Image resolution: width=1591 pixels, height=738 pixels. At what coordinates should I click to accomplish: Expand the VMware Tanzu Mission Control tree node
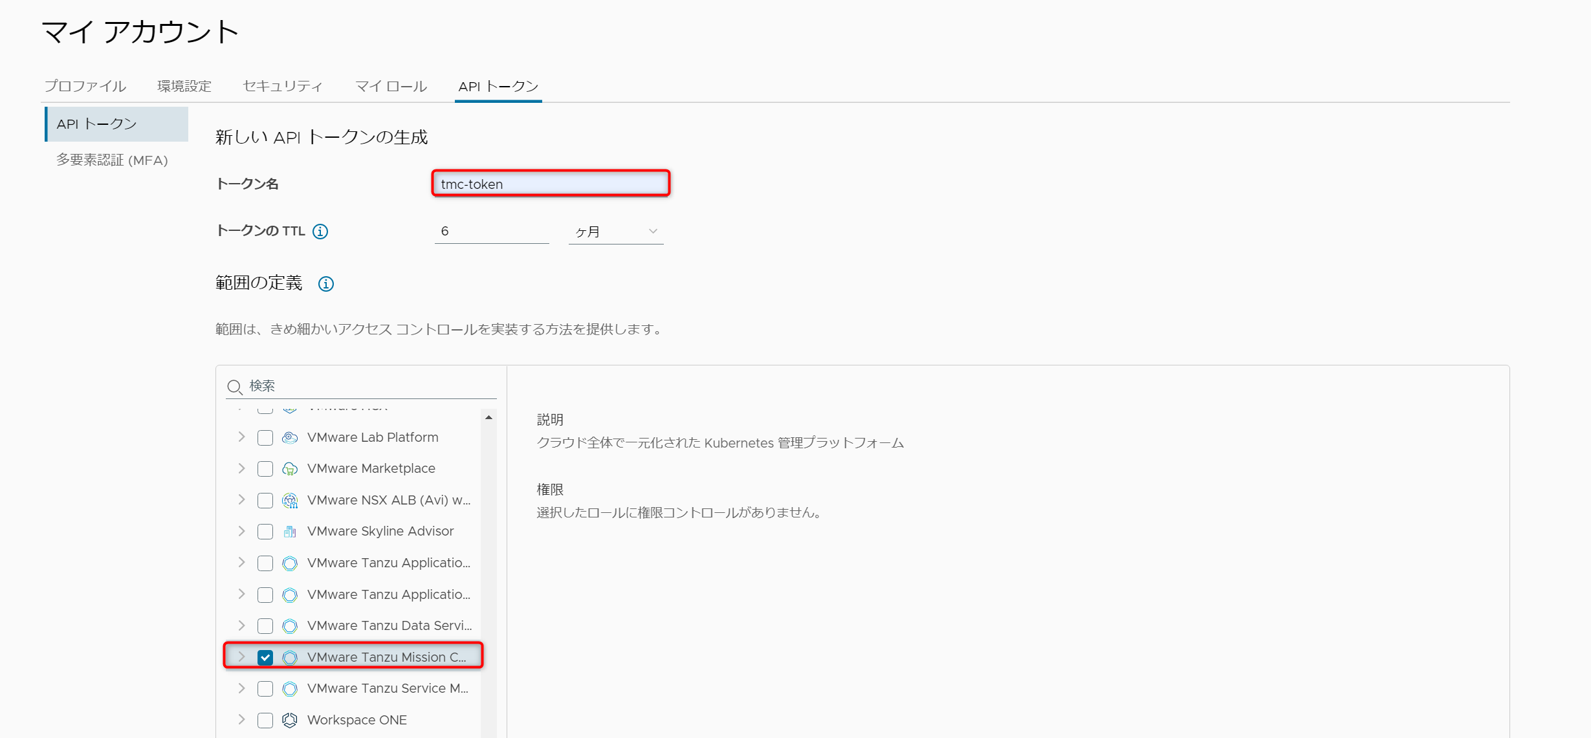[x=241, y=657]
